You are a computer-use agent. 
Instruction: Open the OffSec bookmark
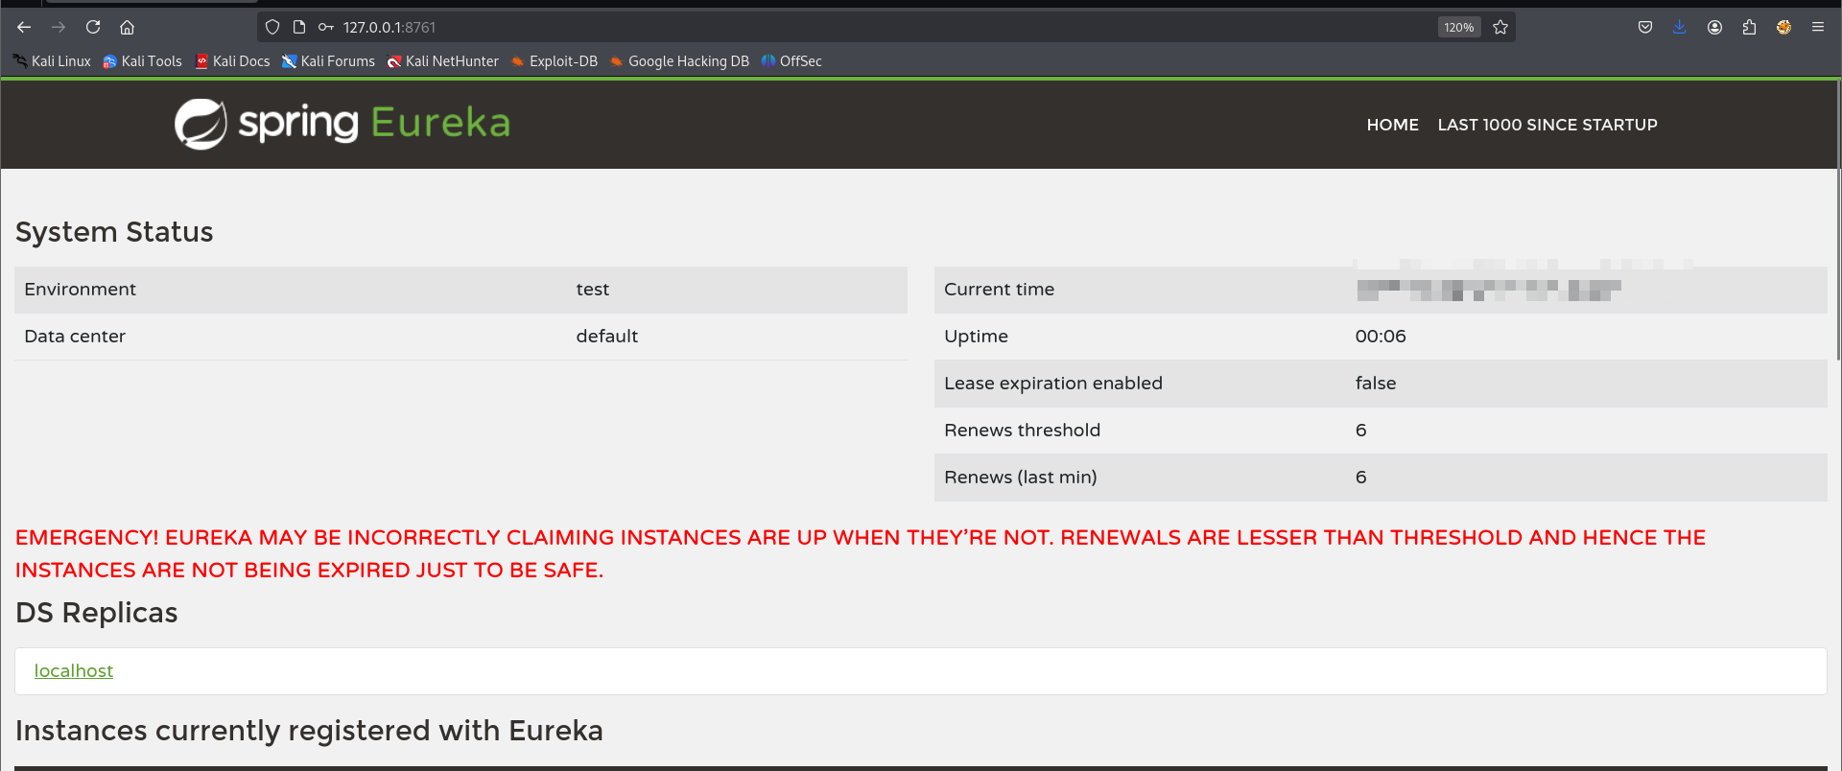click(791, 61)
